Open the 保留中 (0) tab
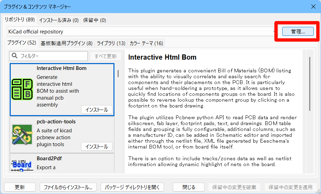Screen dimensions: 321x194 tap(94, 20)
